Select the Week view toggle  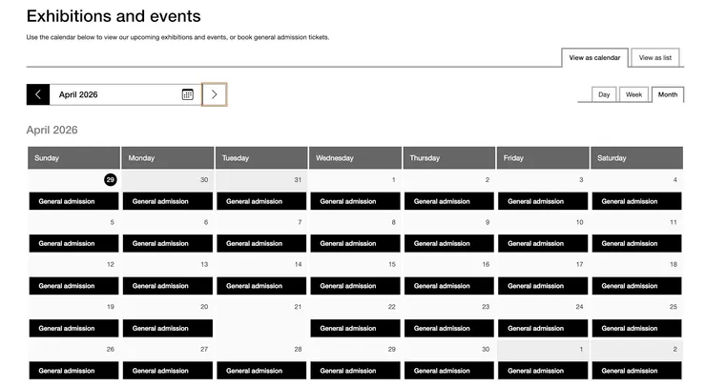coord(633,94)
